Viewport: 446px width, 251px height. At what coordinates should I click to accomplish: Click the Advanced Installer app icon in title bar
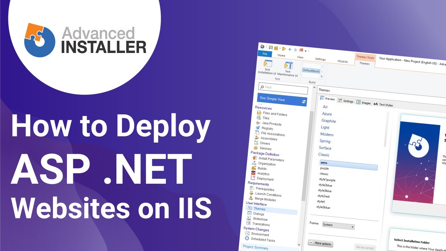(x=262, y=46)
